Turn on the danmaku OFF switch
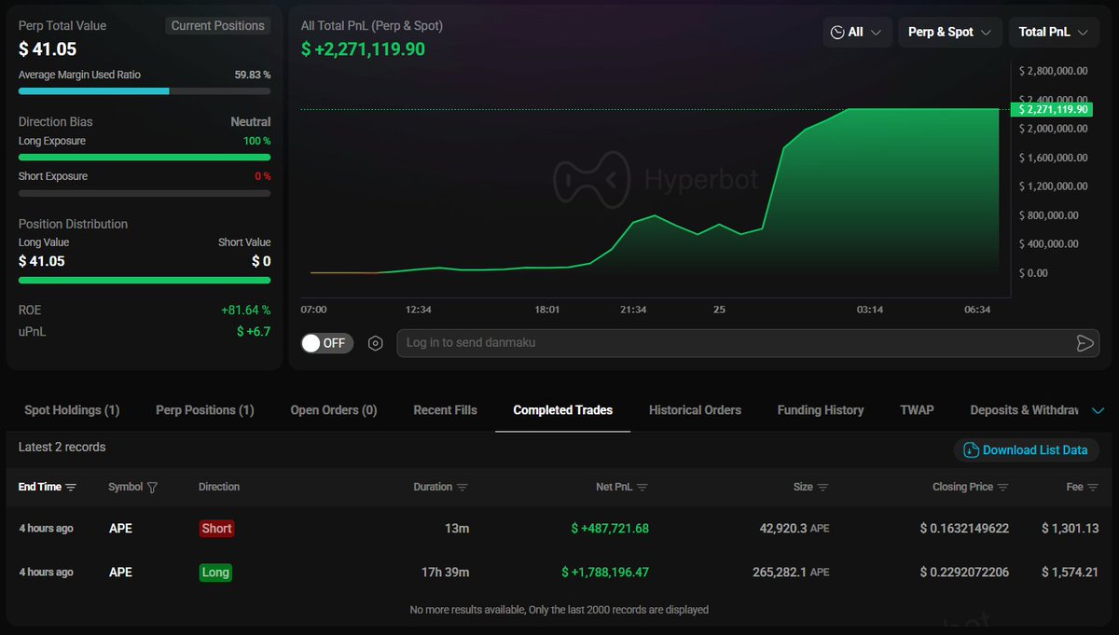Image resolution: width=1119 pixels, height=635 pixels. point(325,343)
